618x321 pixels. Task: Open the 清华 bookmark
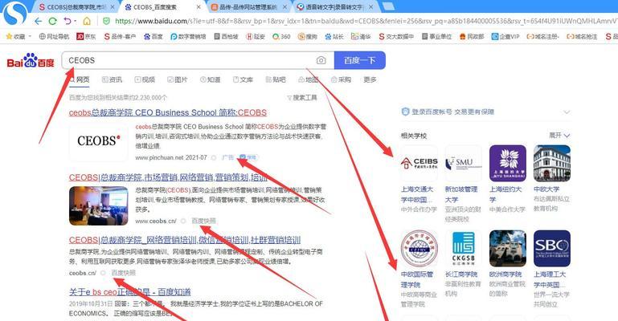click(x=361, y=36)
